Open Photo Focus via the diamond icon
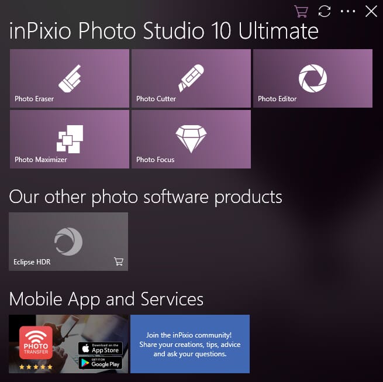383x382 pixels. pyautogui.click(x=191, y=139)
